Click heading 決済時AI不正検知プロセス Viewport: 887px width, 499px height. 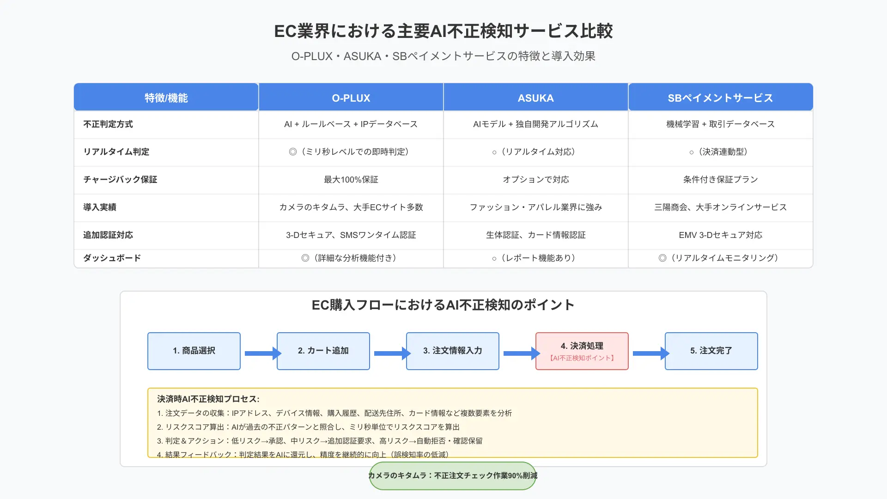click(208, 399)
